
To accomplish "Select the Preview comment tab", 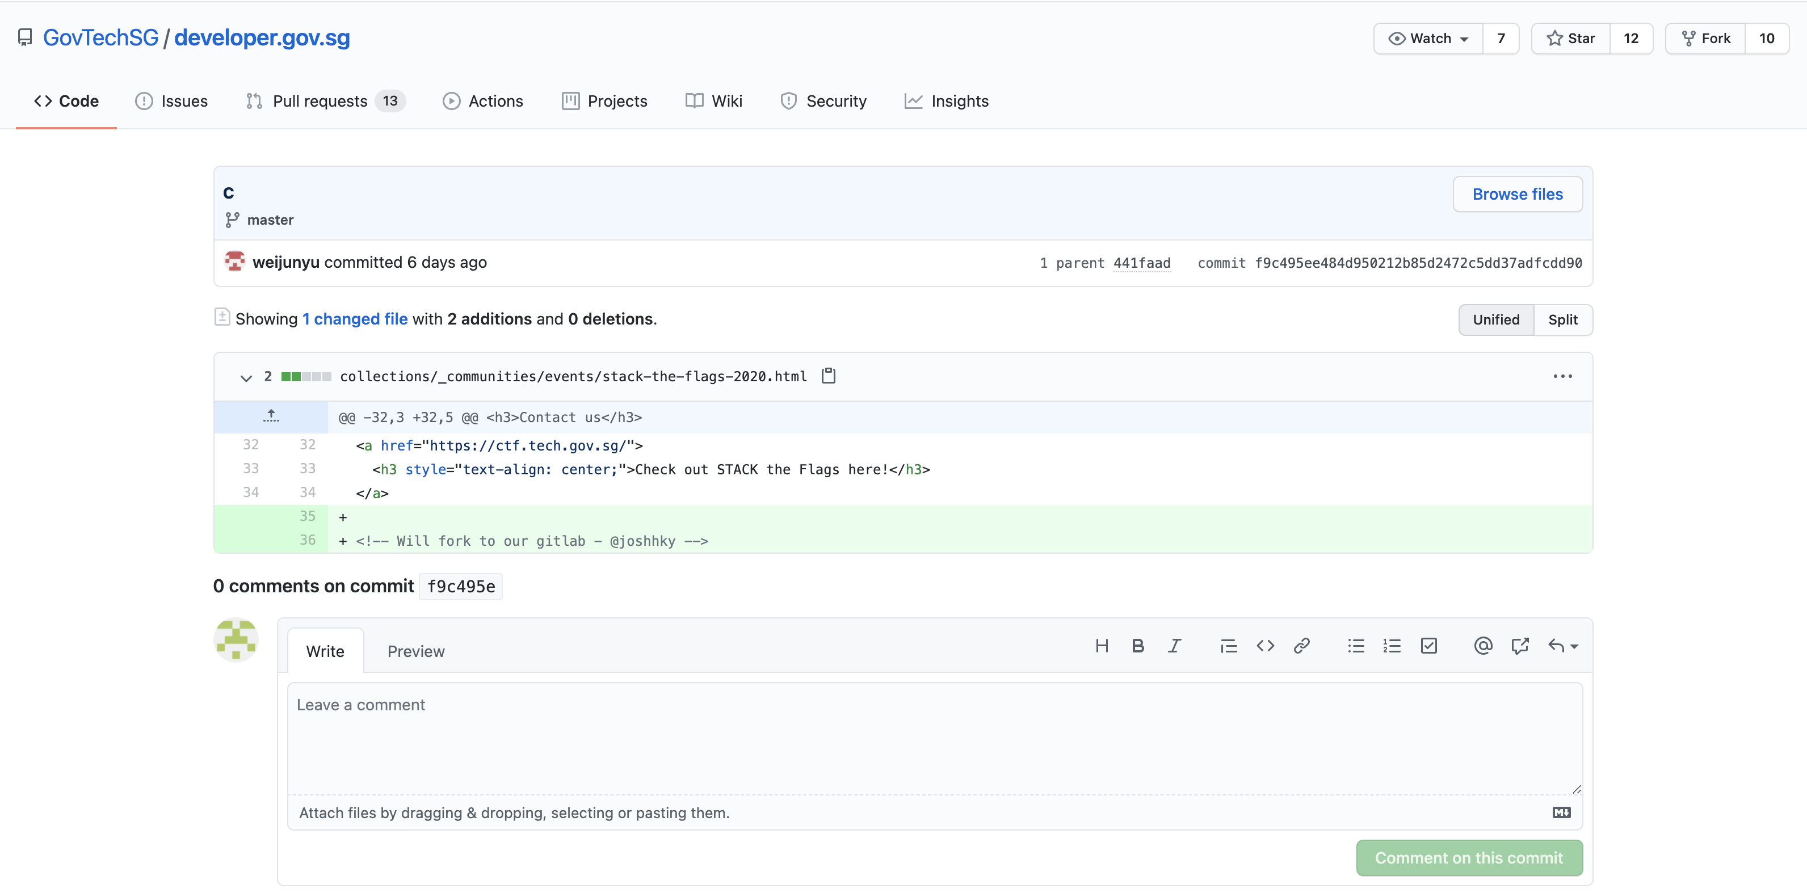I will (416, 651).
